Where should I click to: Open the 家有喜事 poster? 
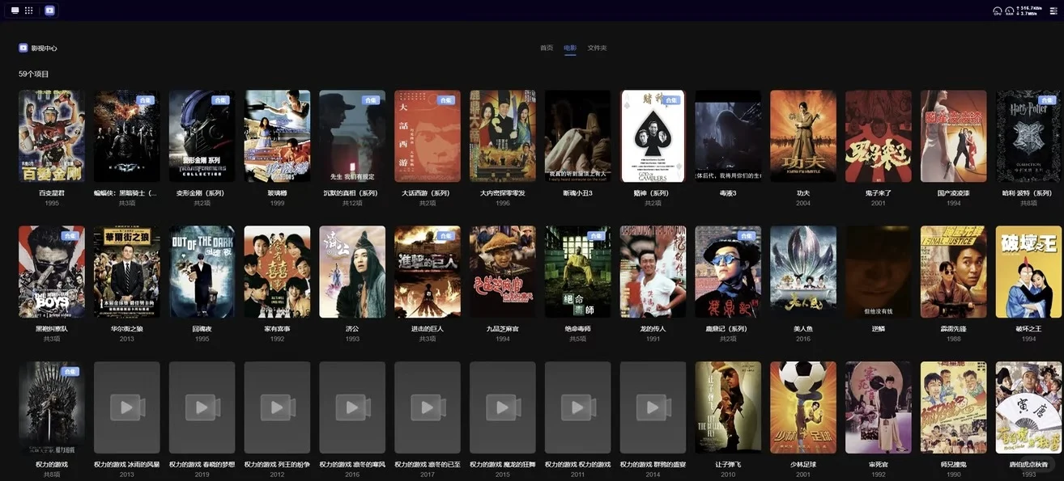coord(278,272)
